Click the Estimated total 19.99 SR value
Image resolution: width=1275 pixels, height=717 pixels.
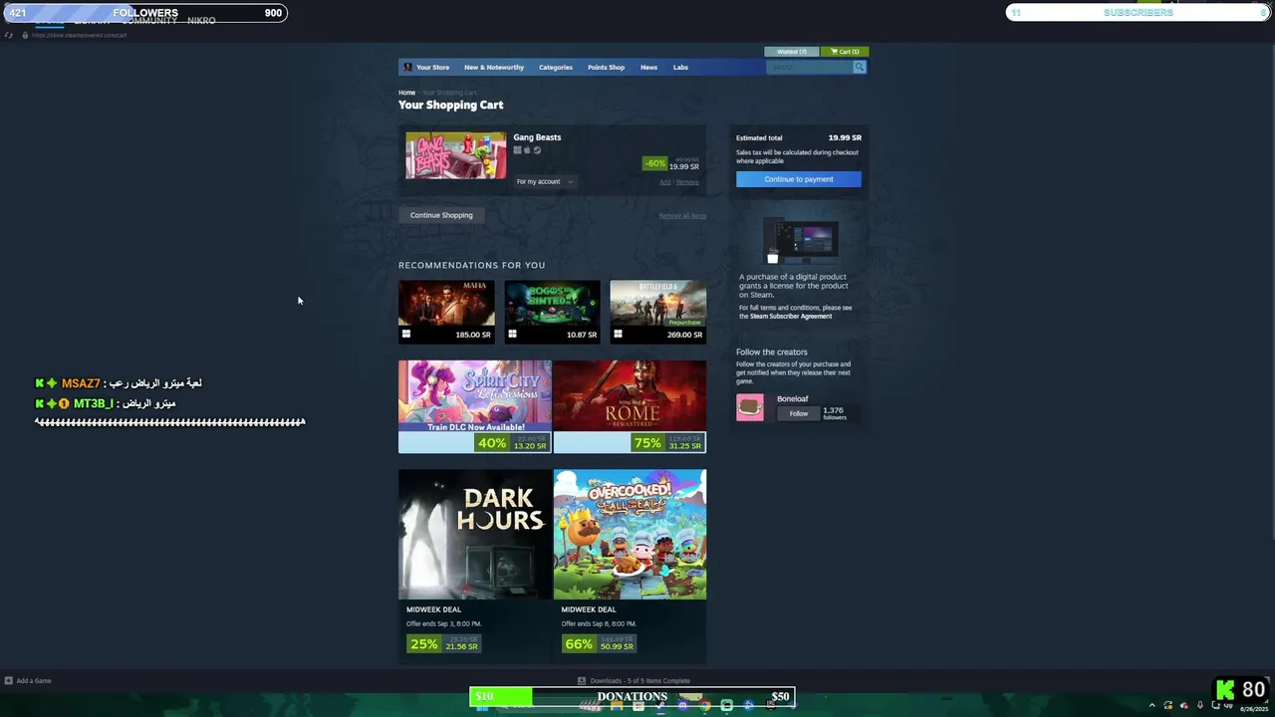845,137
